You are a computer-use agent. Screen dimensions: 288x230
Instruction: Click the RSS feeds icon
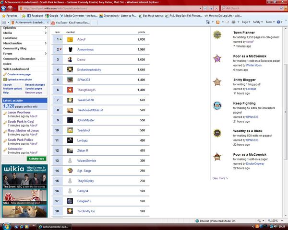pyautogui.click(x=217, y=22)
